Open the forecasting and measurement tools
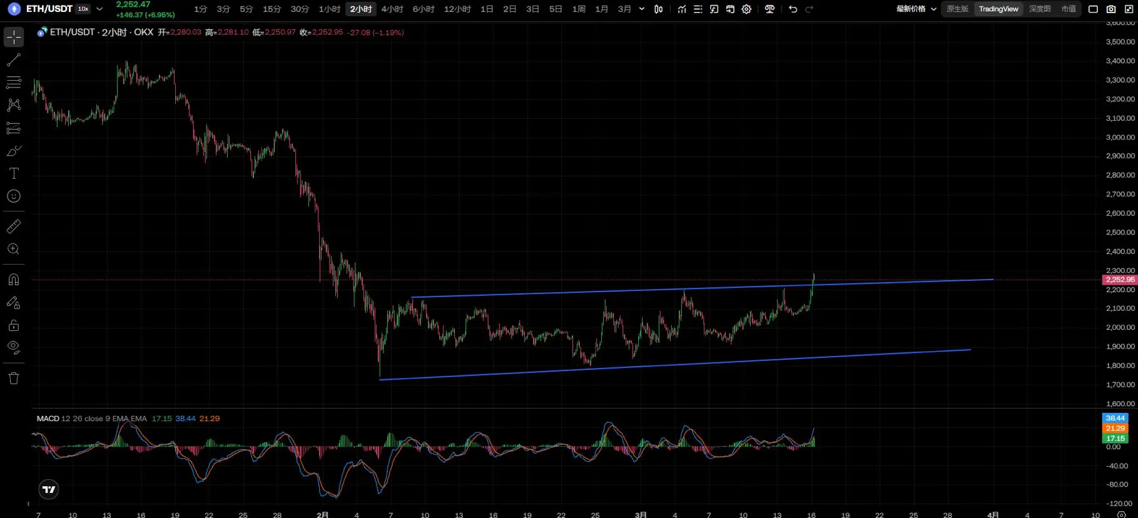This screenshot has width=1138, height=518. point(14,128)
